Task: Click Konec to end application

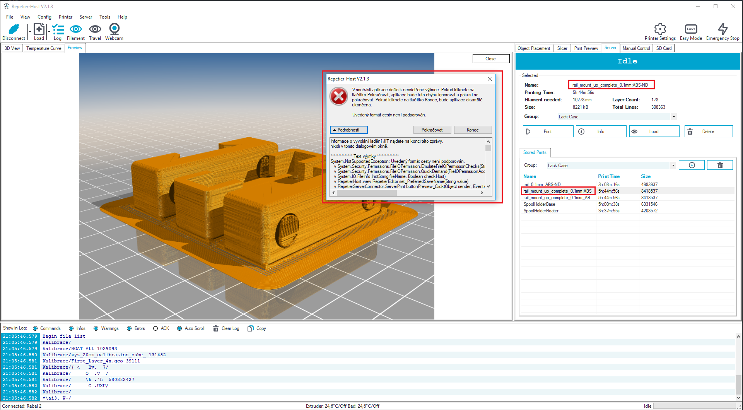Action: click(x=473, y=130)
